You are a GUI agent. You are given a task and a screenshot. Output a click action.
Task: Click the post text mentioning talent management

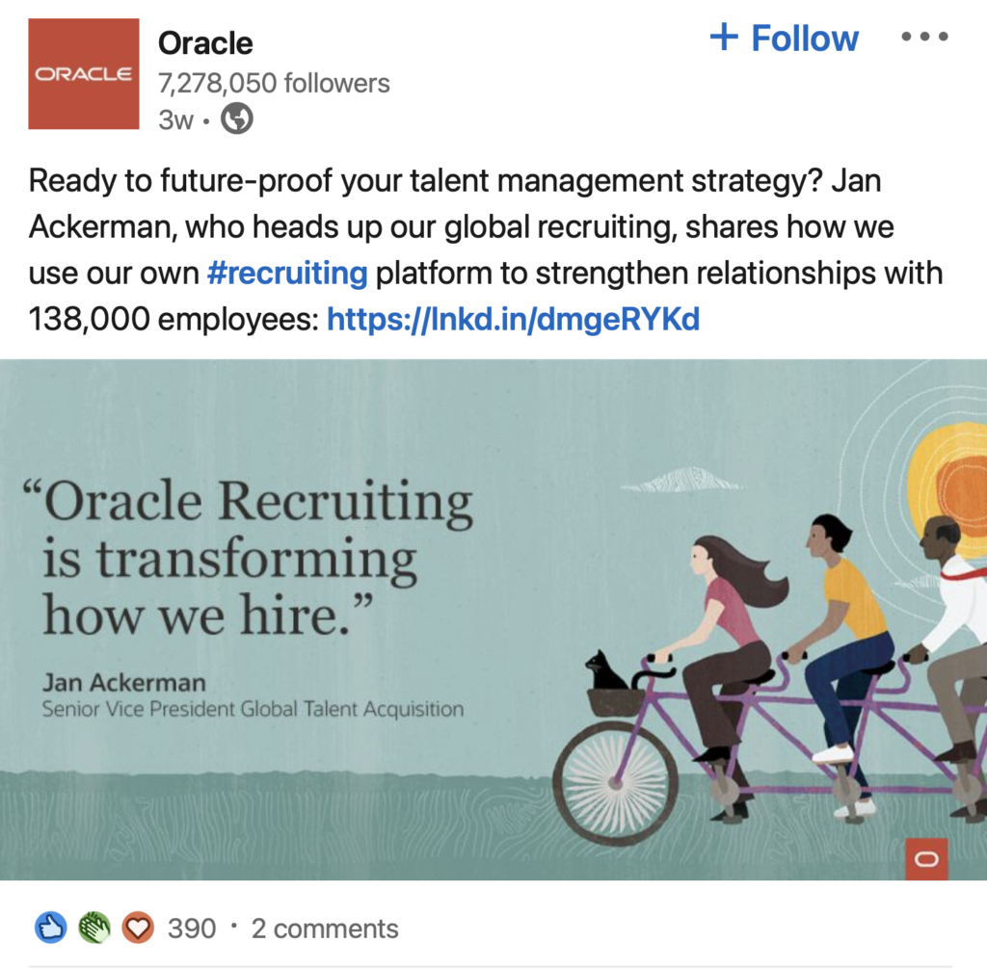[x=486, y=249]
